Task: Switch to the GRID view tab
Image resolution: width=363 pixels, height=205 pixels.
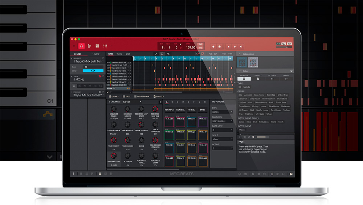Action: coord(111,54)
